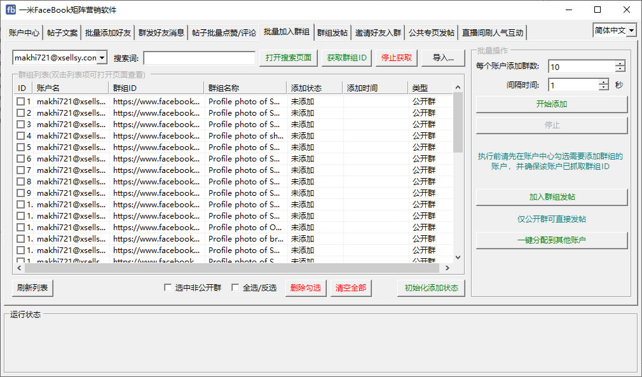Open the 批量添加好友 tab
Screen dimensions: 642x377
pos(107,33)
